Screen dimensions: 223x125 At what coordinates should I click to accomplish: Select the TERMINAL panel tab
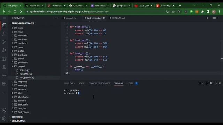[x=119, y=83]
